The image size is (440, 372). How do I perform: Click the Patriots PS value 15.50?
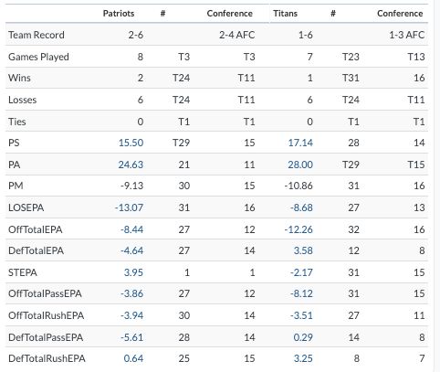click(131, 143)
